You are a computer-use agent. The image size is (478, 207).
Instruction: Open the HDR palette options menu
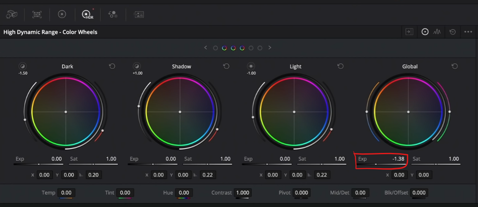click(468, 32)
